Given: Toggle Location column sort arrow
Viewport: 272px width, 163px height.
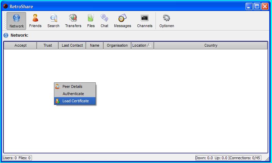Looking at the screenshot, I should pos(149,45).
